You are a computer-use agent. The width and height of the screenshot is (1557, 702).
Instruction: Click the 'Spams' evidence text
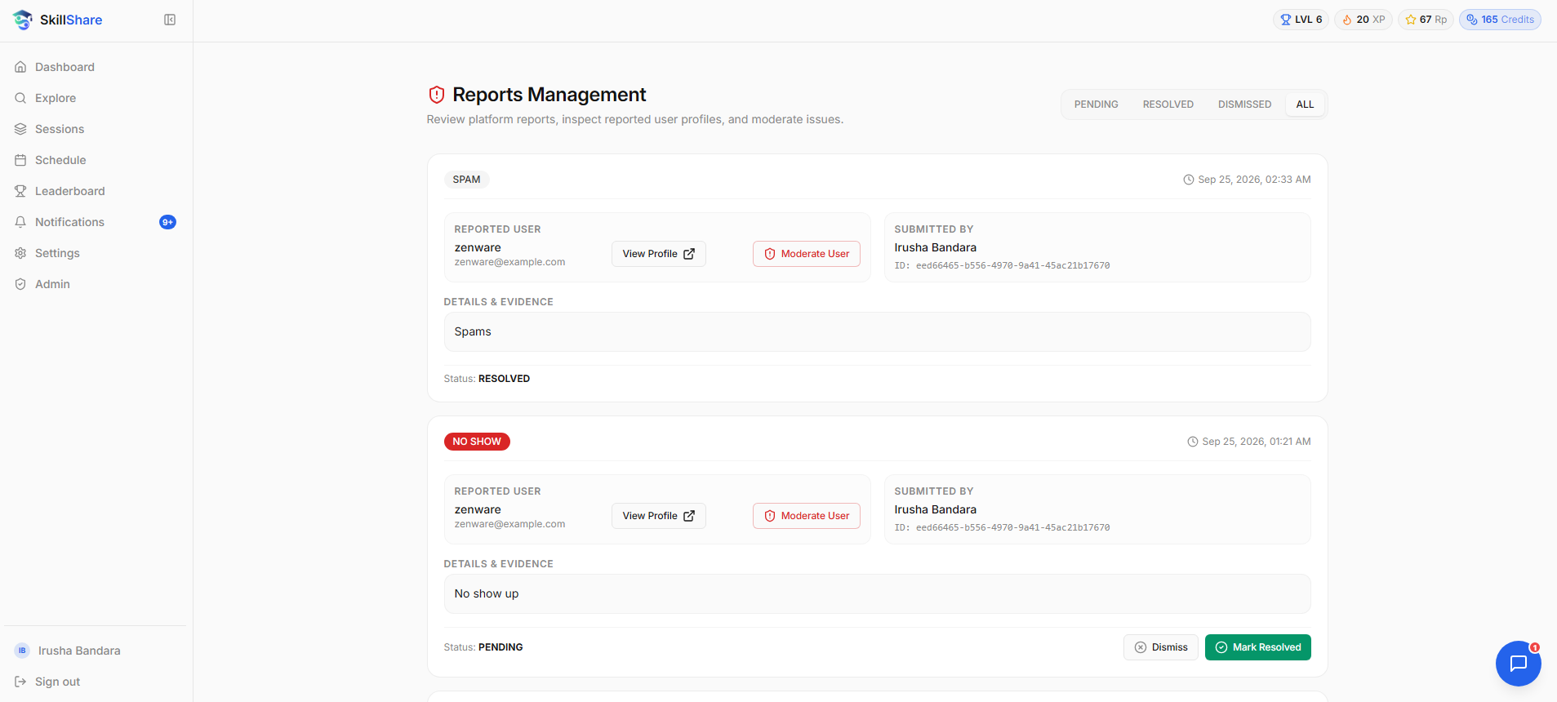click(473, 331)
